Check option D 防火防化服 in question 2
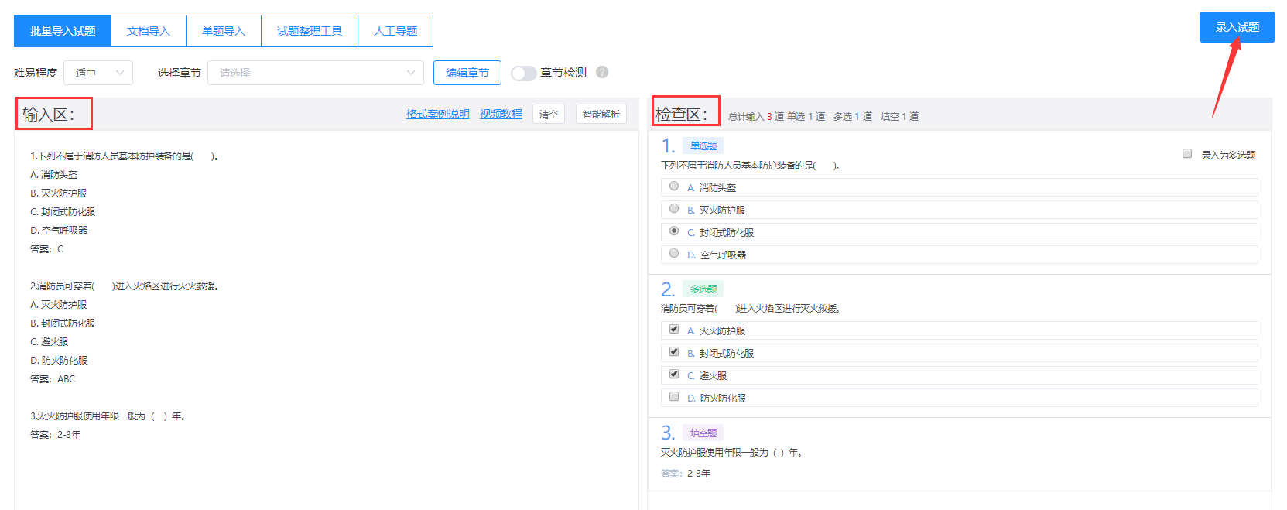Screen dimensions: 1287x510 674,396
